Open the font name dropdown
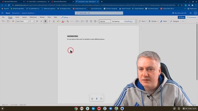 click(x=28, y=21)
